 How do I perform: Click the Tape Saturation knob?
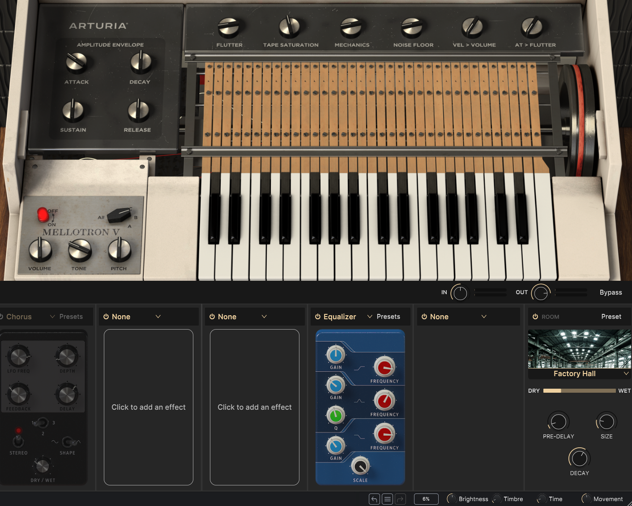[290, 27]
